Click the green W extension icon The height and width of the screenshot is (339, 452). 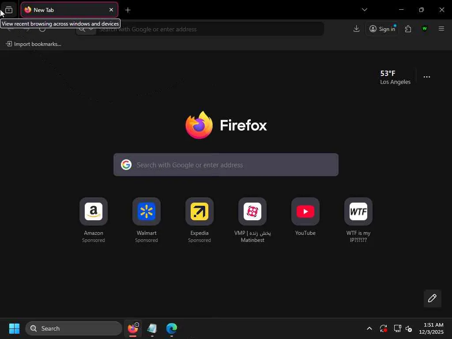point(424,29)
